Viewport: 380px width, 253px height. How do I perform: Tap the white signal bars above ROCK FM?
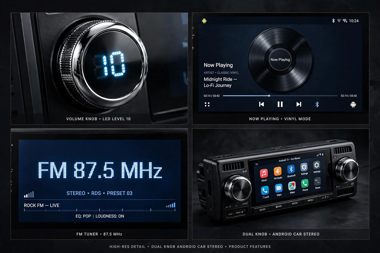point(29,194)
